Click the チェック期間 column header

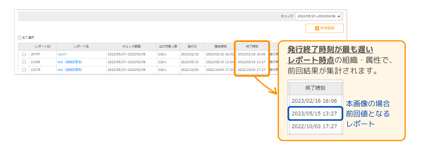pyautogui.click(x=132, y=46)
